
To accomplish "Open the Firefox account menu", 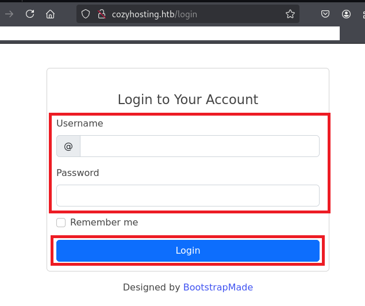I will tap(346, 14).
